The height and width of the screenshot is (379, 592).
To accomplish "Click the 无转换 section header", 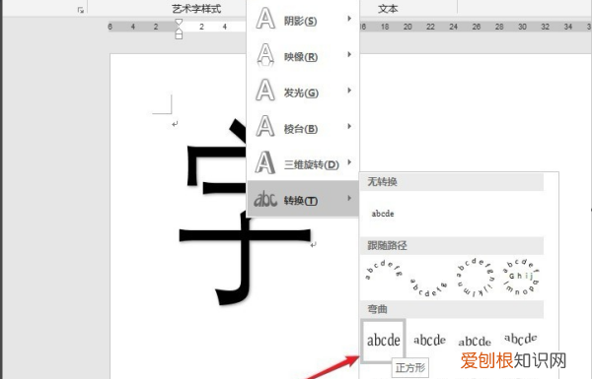I will (x=383, y=182).
